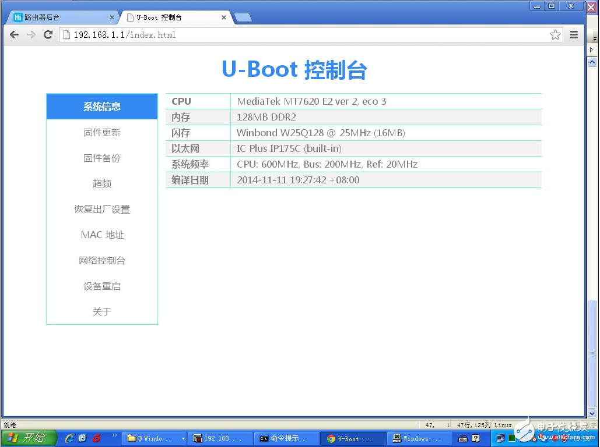
Task: Open the 关于 about page
Action: pyautogui.click(x=101, y=311)
